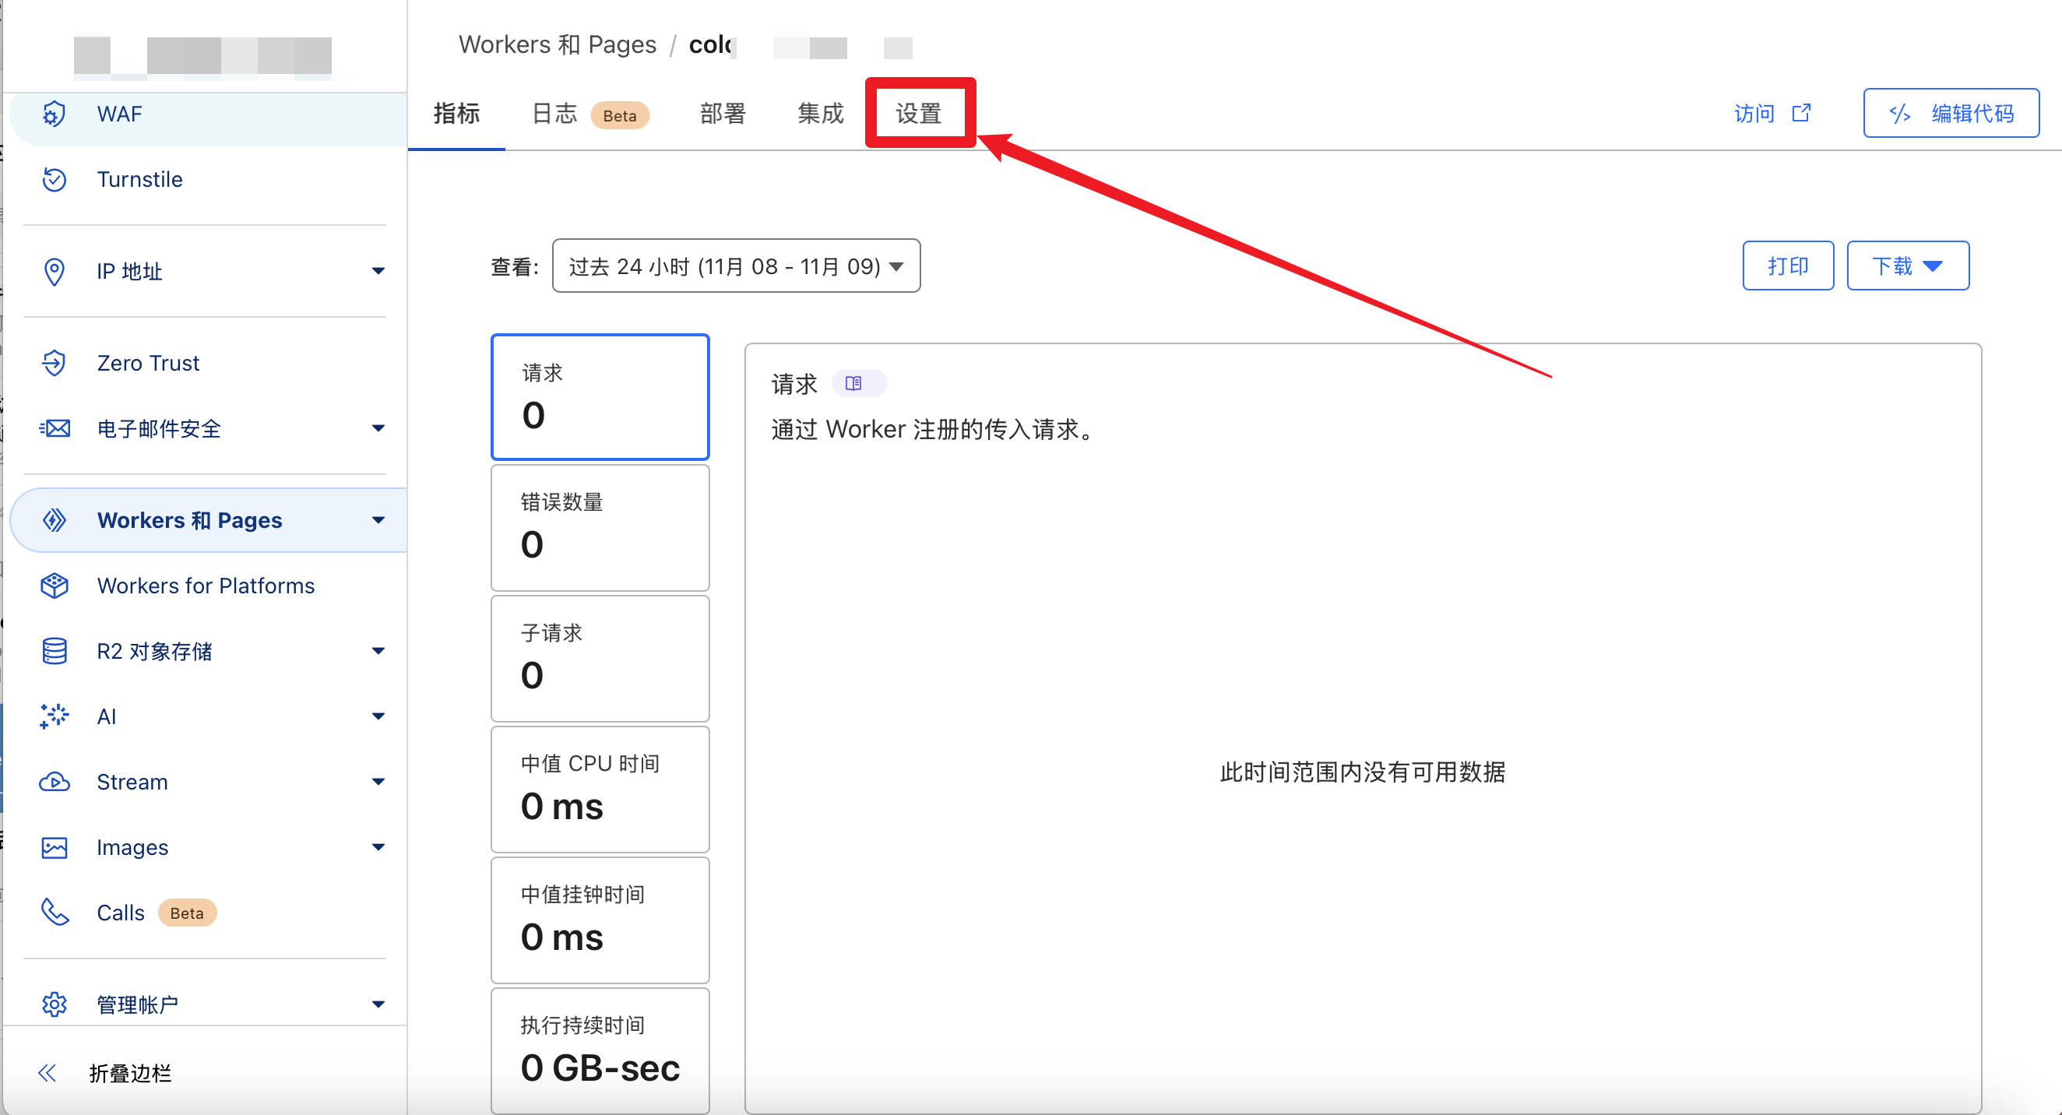The width and height of the screenshot is (2062, 1115).
Task: Click the WAF shield icon
Action: pyautogui.click(x=54, y=114)
